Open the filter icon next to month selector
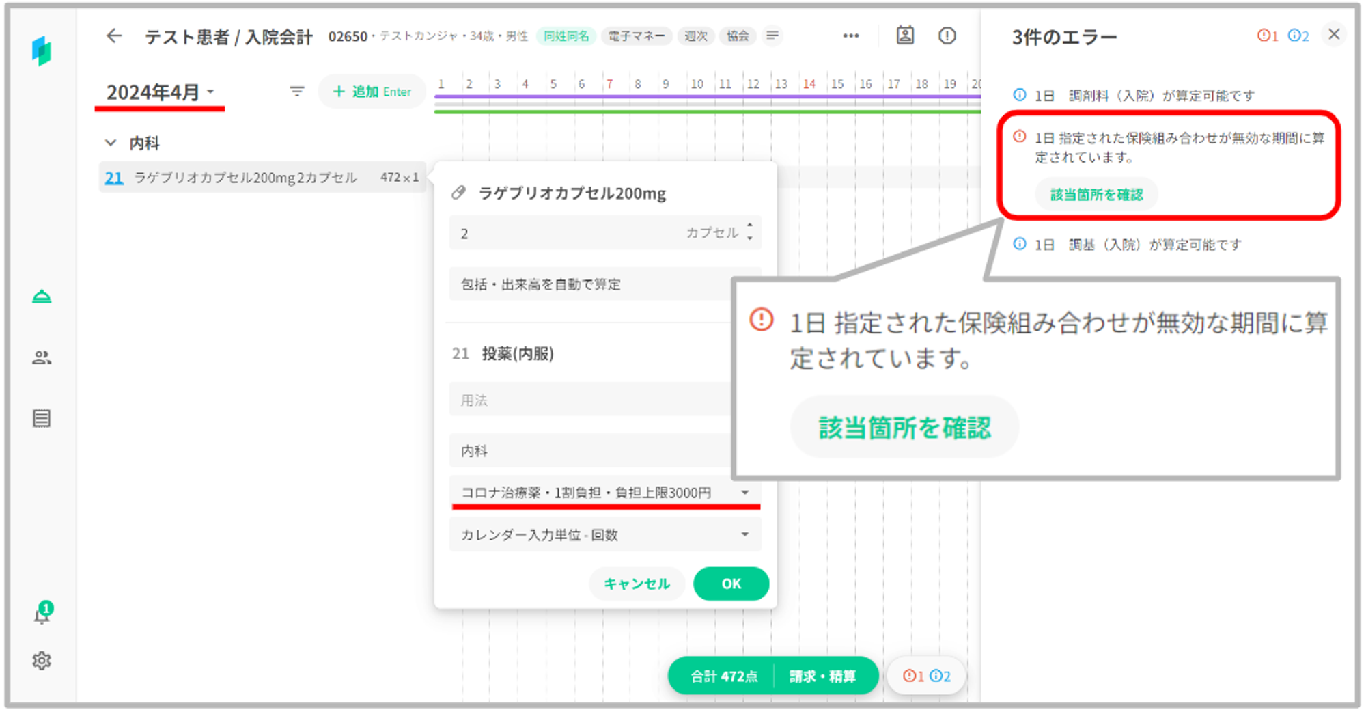The image size is (1366, 712). [x=296, y=91]
